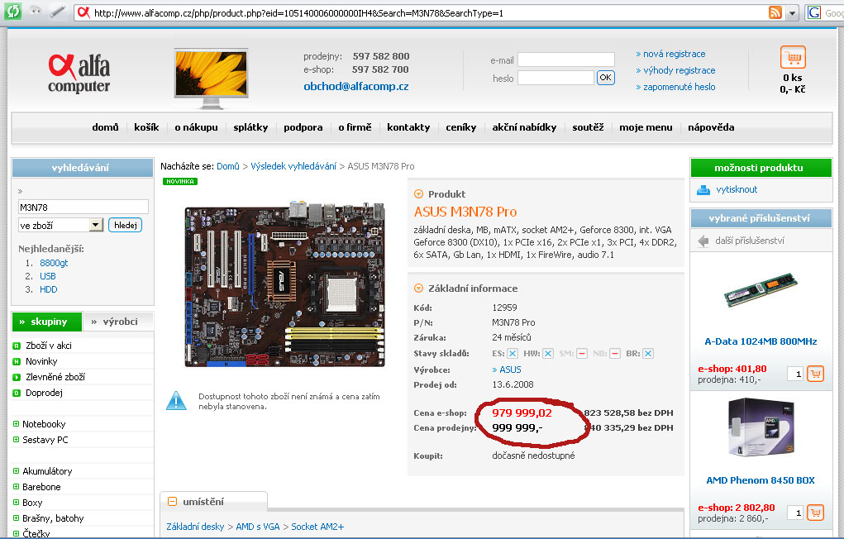This screenshot has height=539, width=844.
Task: Click the OK login button
Action: 605,78
